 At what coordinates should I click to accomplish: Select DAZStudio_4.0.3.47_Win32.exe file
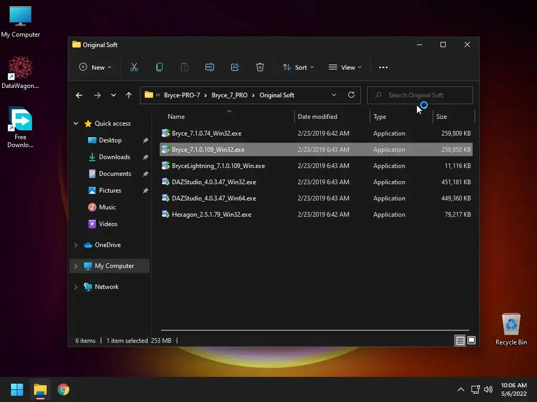tap(316, 182)
